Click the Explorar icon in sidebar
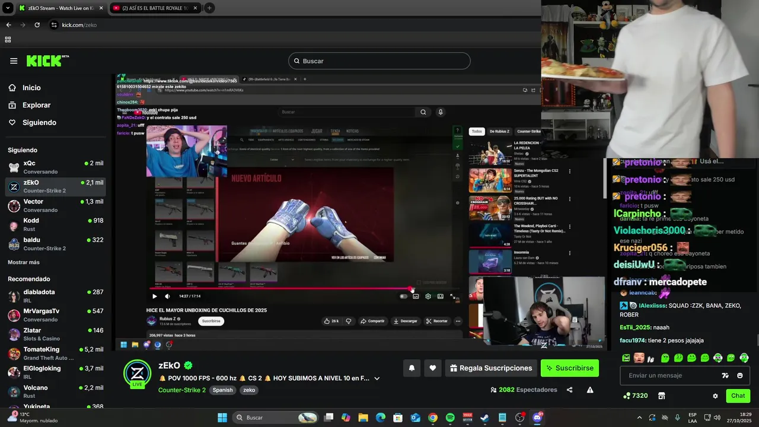759x427 pixels. [12, 105]
